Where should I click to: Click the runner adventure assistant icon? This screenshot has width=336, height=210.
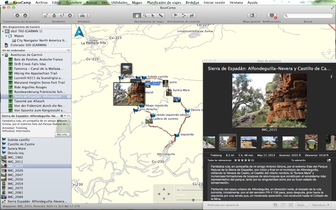click(62, 16)
